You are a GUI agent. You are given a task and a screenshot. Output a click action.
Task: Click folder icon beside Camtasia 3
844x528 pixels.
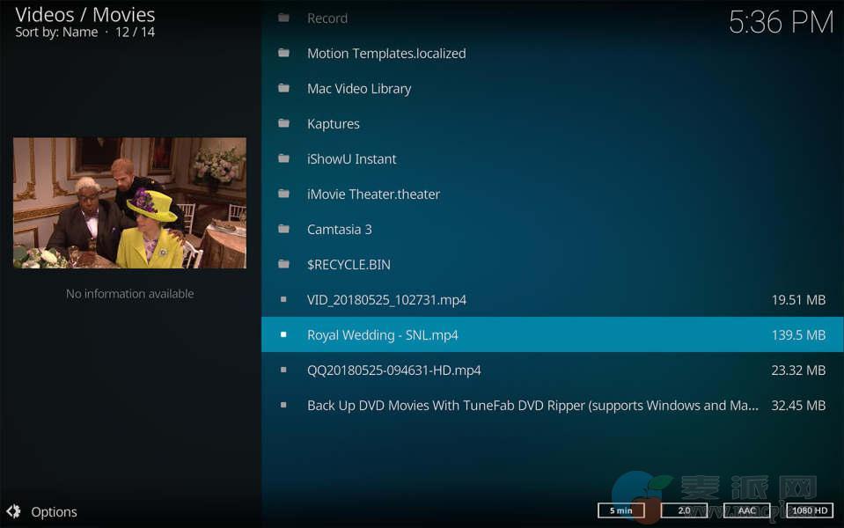[x=283, y=229]
